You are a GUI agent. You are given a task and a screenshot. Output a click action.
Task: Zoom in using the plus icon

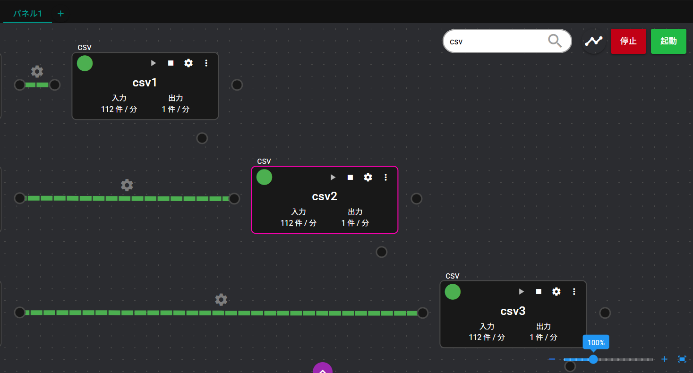point(664,359)
